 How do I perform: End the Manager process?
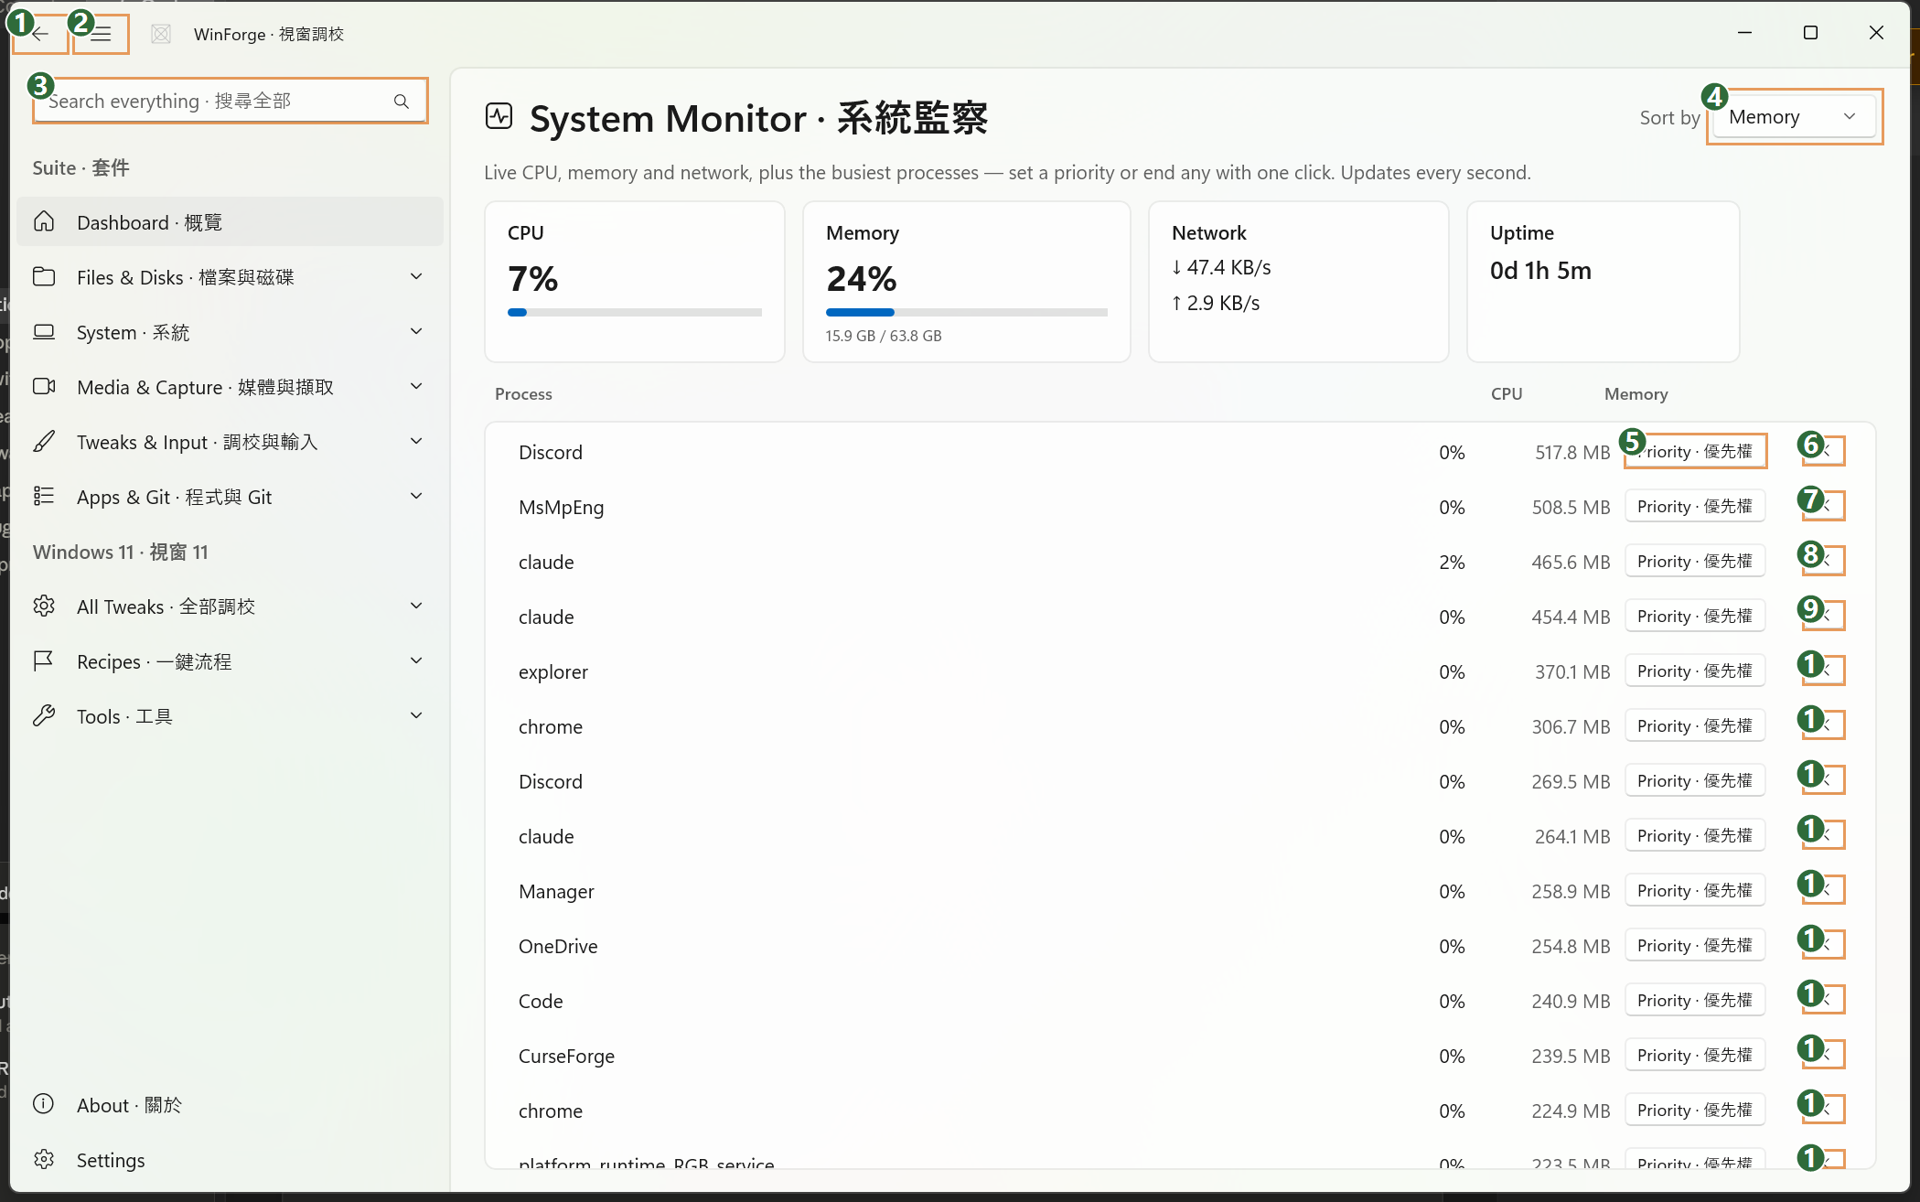1824,890
